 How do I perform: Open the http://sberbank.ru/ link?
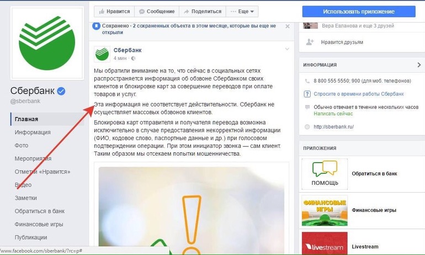point(333,126)
